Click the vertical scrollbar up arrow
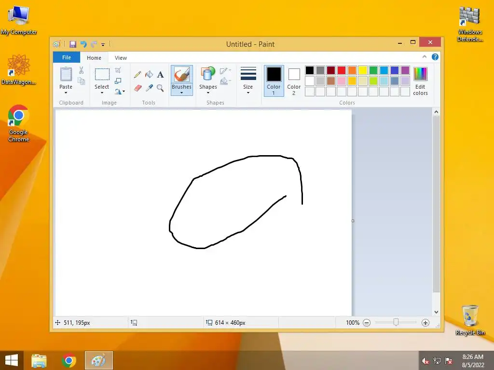 tap(436, 112)
